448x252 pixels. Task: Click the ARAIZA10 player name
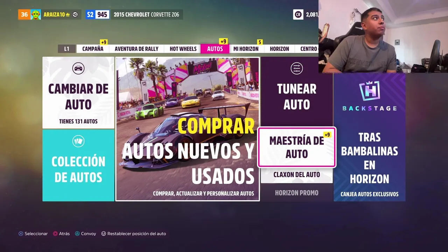(54, 15)
